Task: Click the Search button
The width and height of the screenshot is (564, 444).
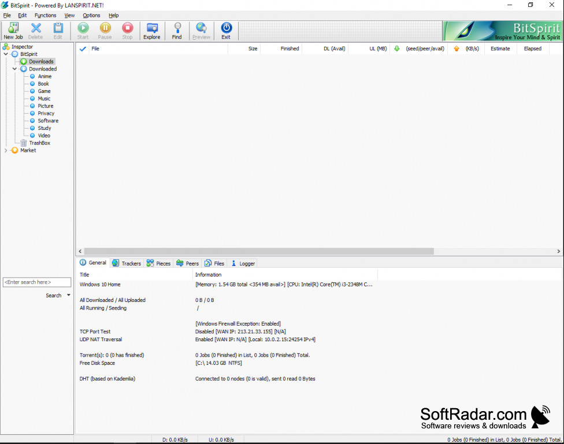Action: pos(54,295)
